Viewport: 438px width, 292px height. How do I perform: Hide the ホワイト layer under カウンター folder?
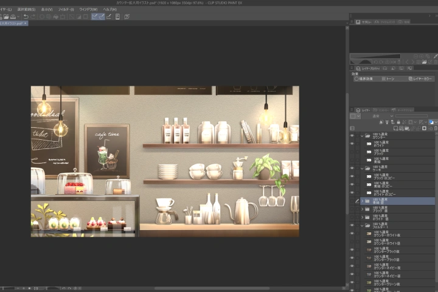click(x=352, y=144)
